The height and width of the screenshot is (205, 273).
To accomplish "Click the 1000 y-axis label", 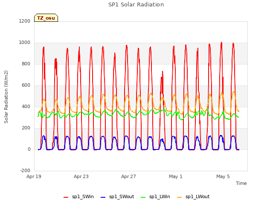I will click(x=25, y=43).
